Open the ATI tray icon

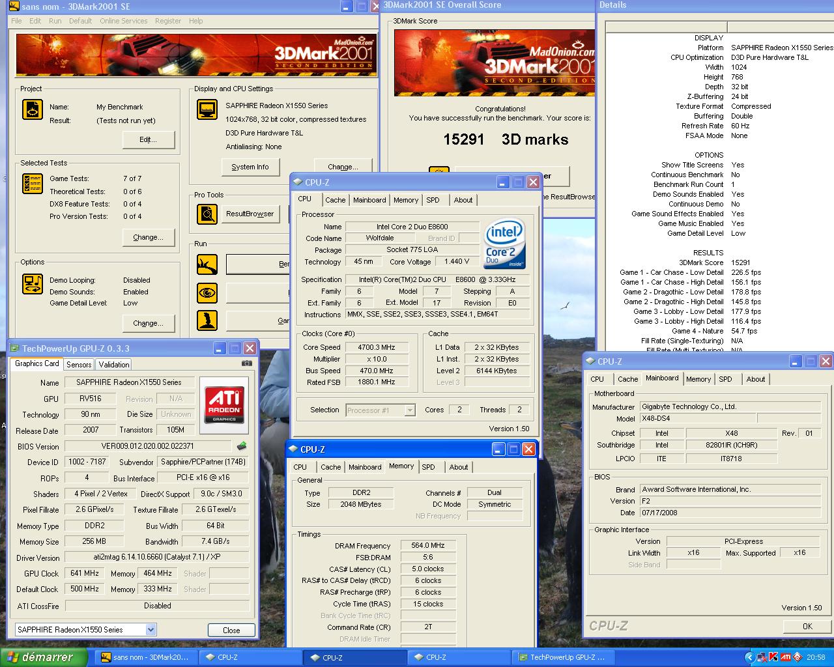coord(786,657)
